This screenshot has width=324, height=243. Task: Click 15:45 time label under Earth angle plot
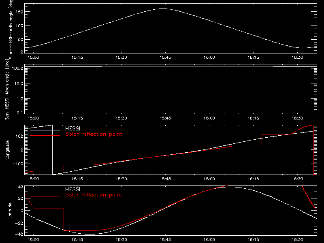165,57
